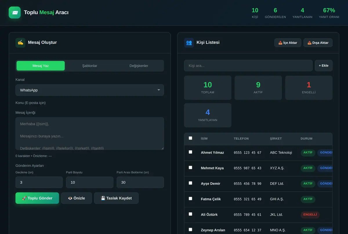Screen dimensions: 348x234
Task: Tick the checkbox for Mehmet Kaya
Action: [190, 168]
